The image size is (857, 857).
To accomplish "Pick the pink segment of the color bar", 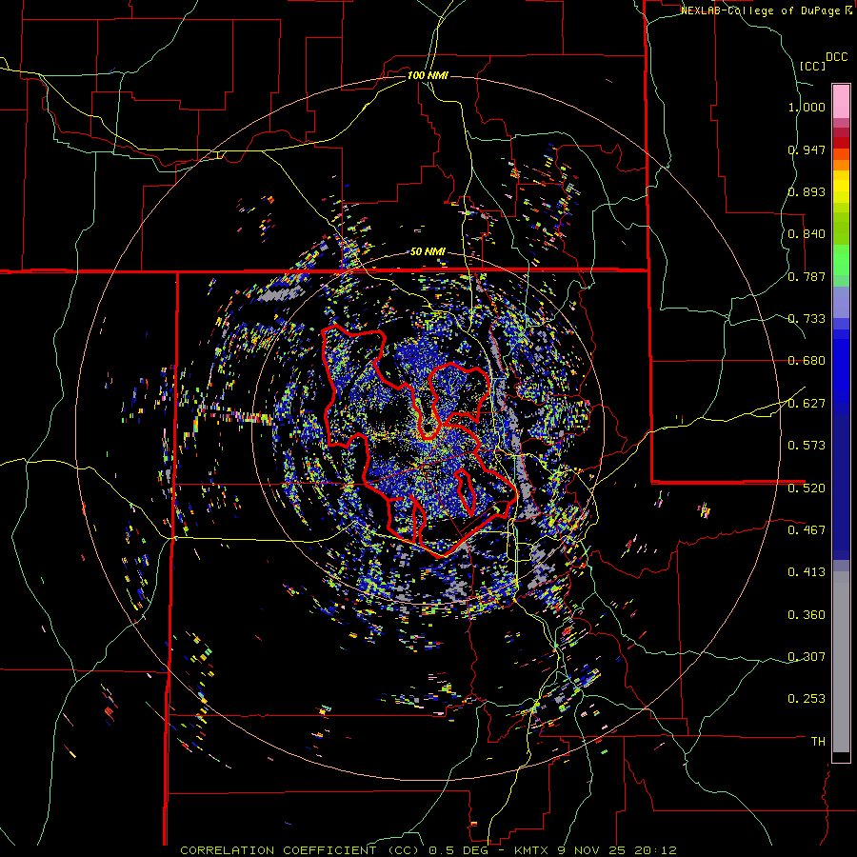I will [x=841, y=102].
